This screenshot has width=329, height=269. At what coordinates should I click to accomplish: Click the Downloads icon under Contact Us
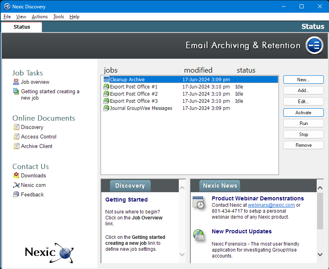click(16, 175)
